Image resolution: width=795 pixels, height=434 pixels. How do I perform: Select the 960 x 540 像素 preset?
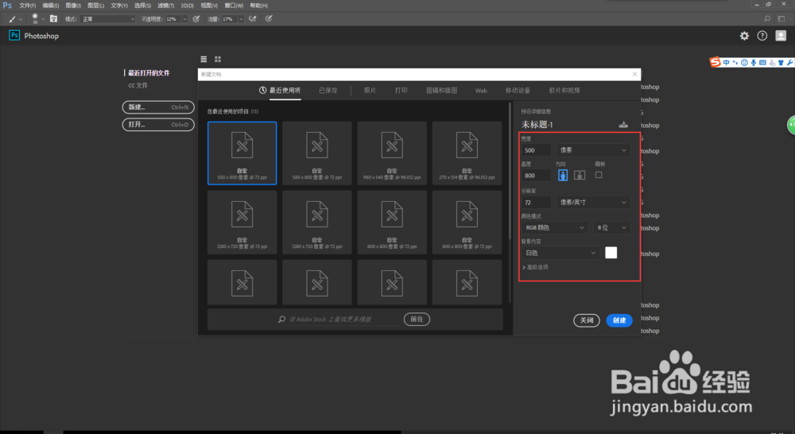(x=392, y=153)
